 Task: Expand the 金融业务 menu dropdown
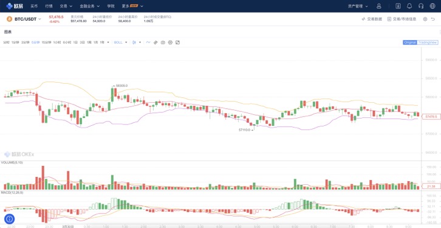pos(90,6)
